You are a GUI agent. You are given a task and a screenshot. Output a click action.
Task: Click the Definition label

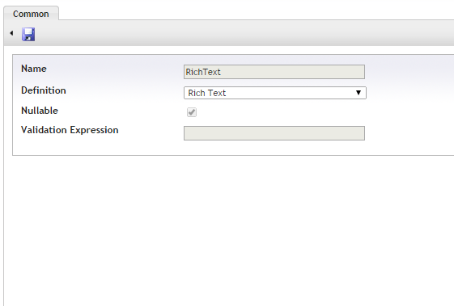pyautogui.click(x=44, y=90)
